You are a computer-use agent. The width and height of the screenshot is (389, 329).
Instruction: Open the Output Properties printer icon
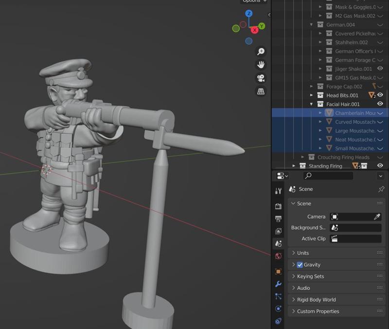pos(277,218)
